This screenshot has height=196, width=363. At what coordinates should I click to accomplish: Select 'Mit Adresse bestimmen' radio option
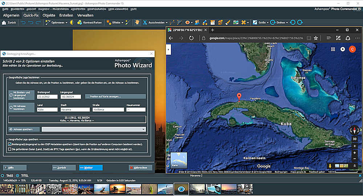click(x=11, y=108)
